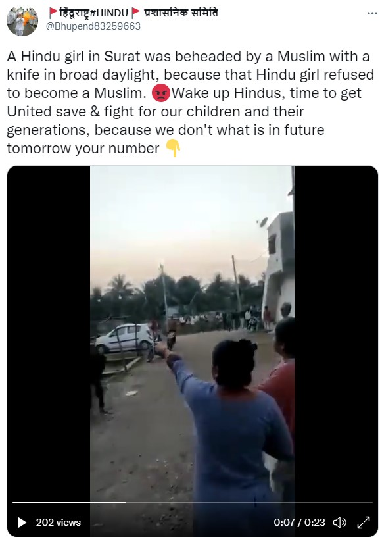
Task: Click the played portion of the progress bar
Action: [70, 502]
